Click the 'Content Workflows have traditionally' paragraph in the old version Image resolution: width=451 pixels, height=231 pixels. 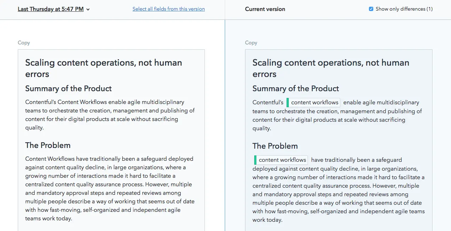[x=110, y=189]
